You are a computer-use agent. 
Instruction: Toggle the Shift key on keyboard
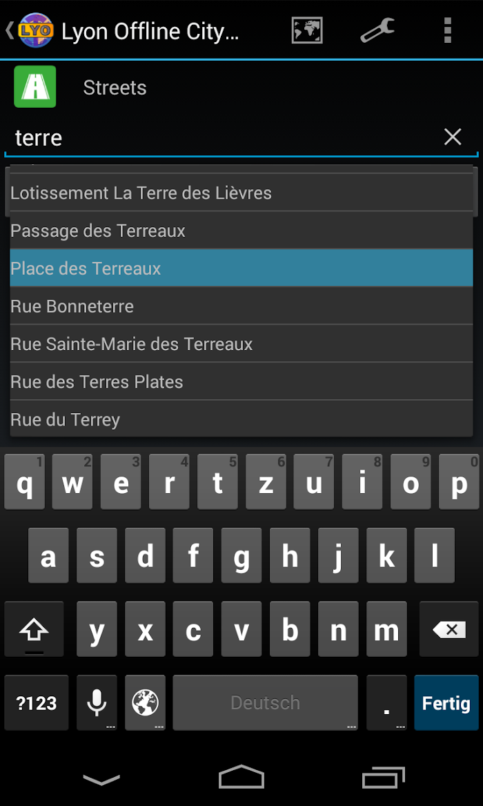34,629
